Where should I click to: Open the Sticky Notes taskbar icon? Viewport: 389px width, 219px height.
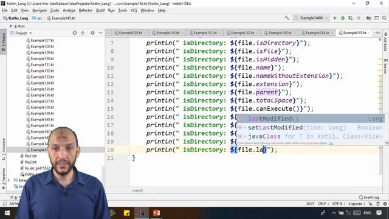pos(126,213)
